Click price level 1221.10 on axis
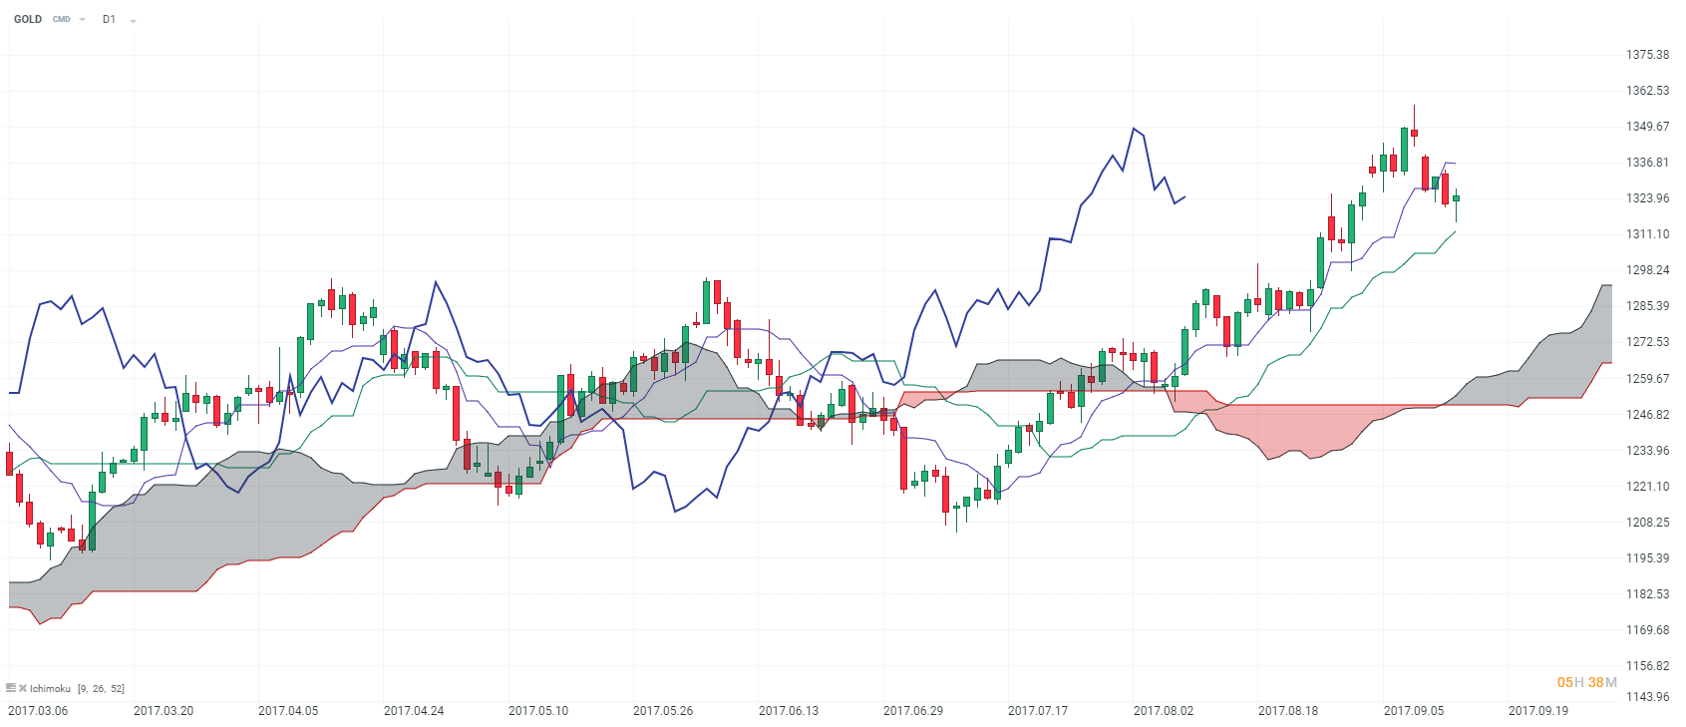 [x=1647, y=487]
